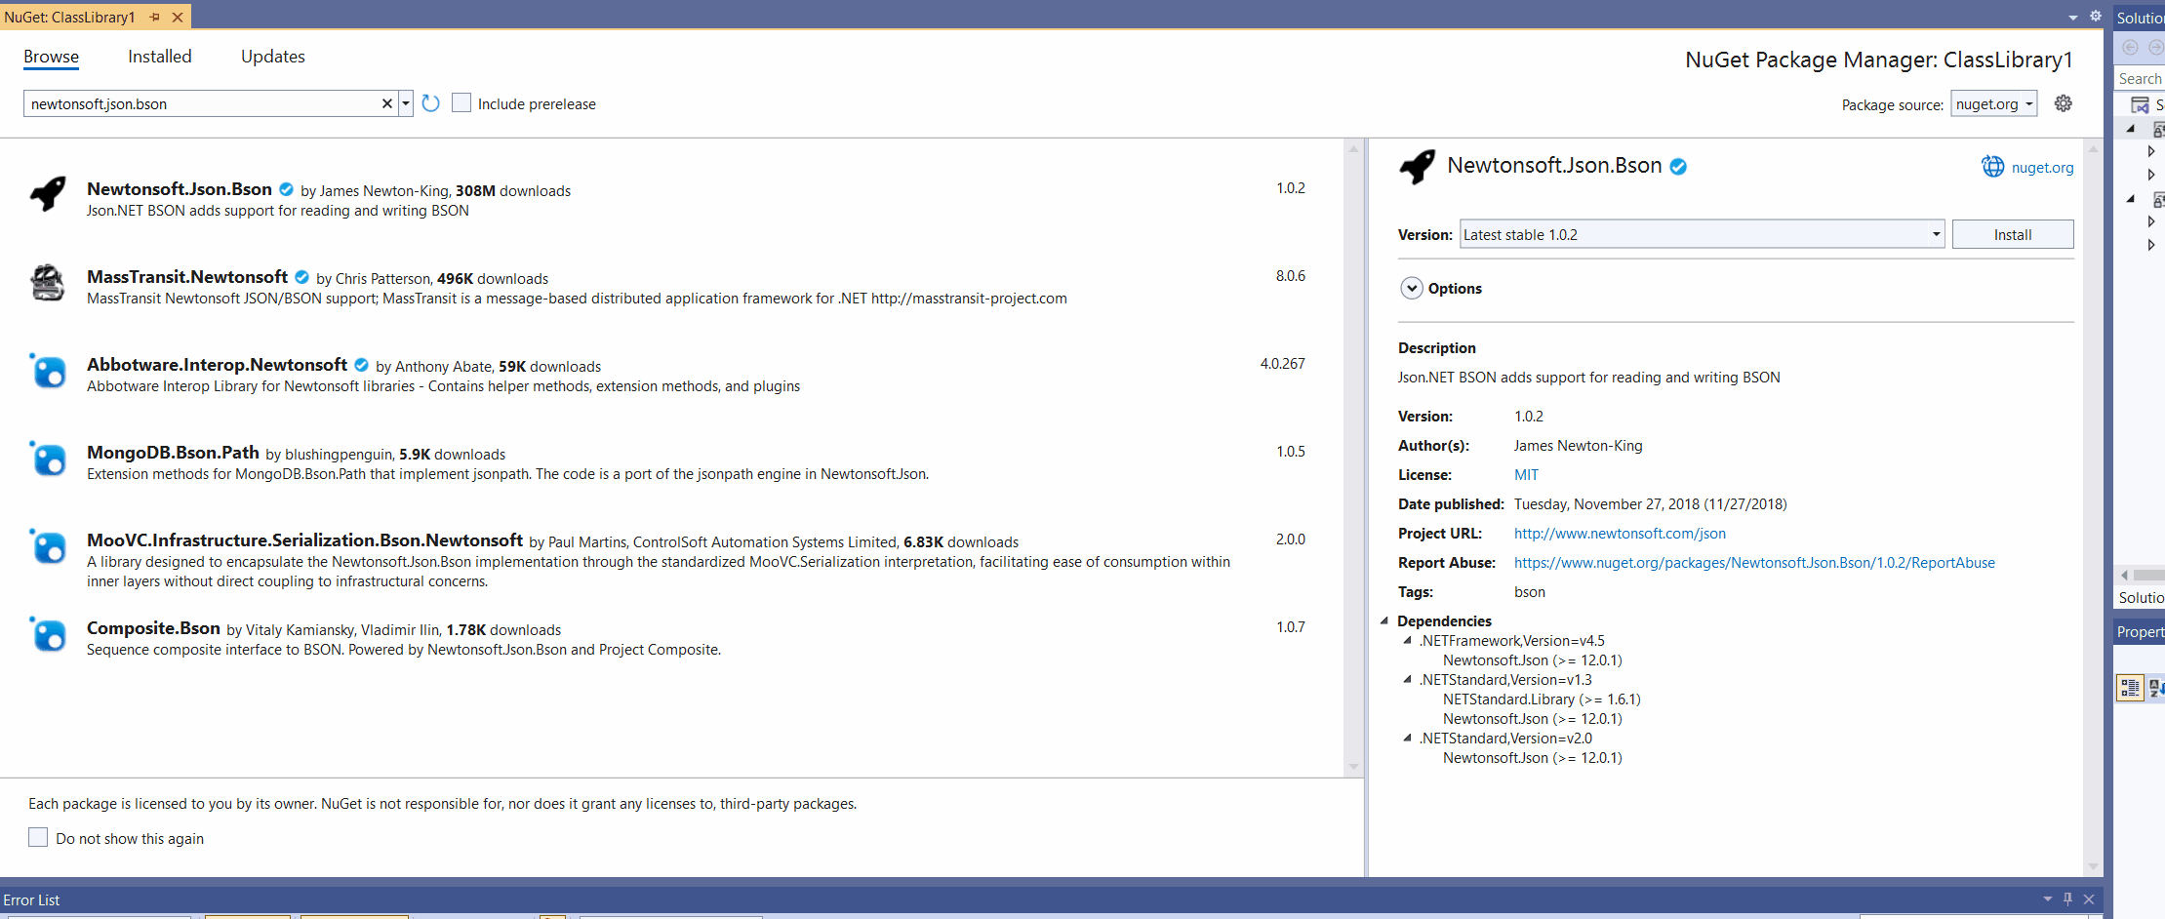Viewport: 2165px width, 919px height.
Task: Click the Composite.Bson package icon
Action: coord(48,634)
